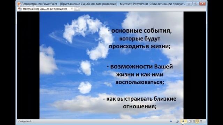Image resolution: width=223 pixels, height=125 pixels.
Task: Select the Reading view icon
Action: (x=197, y=121)
